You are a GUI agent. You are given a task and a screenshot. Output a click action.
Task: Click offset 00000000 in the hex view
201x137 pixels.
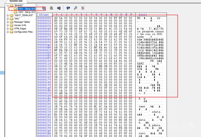click(44, 18)
